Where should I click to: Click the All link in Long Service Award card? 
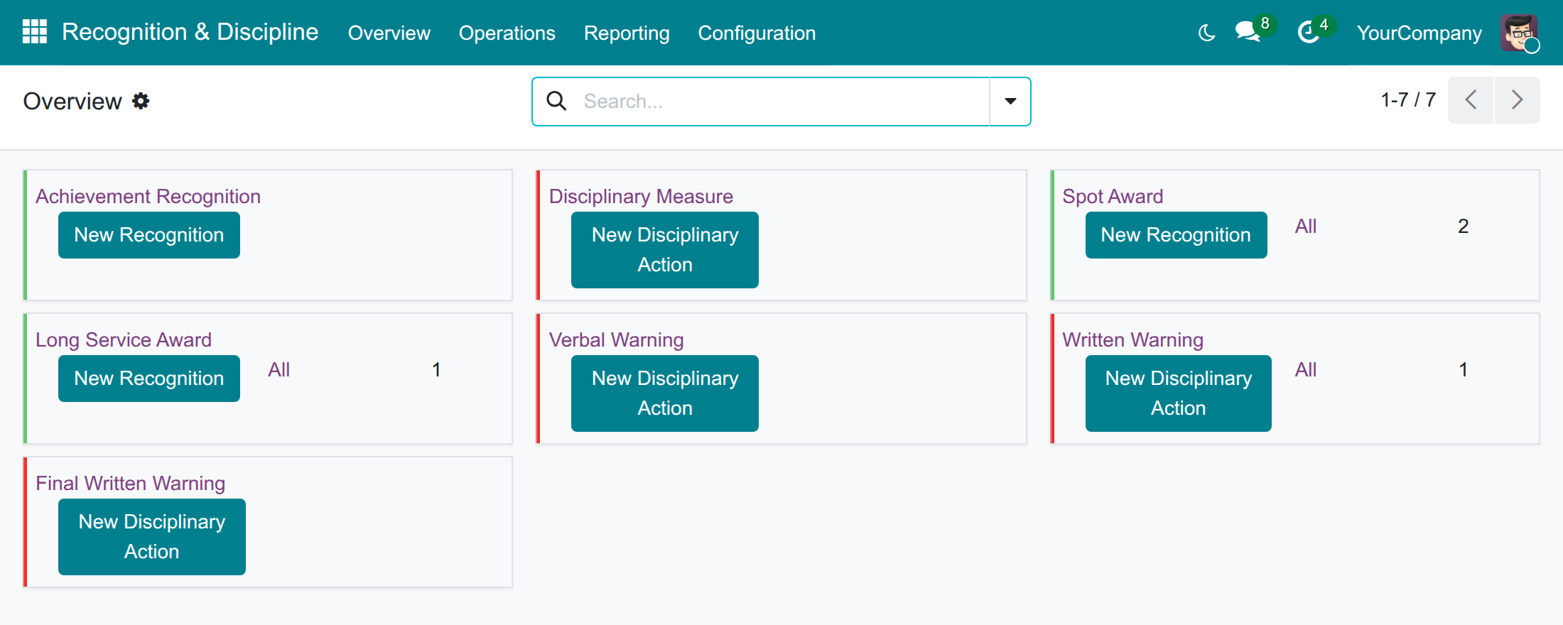(x=278, y=369)
